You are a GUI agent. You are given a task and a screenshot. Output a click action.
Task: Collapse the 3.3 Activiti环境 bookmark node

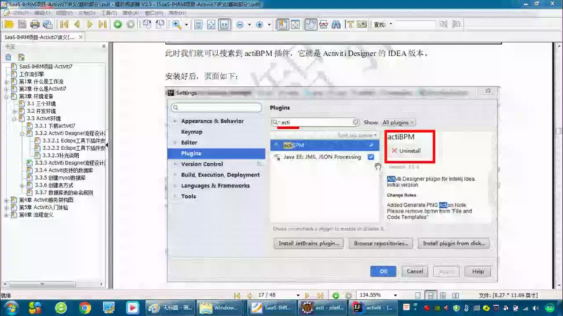coord(15,119)
